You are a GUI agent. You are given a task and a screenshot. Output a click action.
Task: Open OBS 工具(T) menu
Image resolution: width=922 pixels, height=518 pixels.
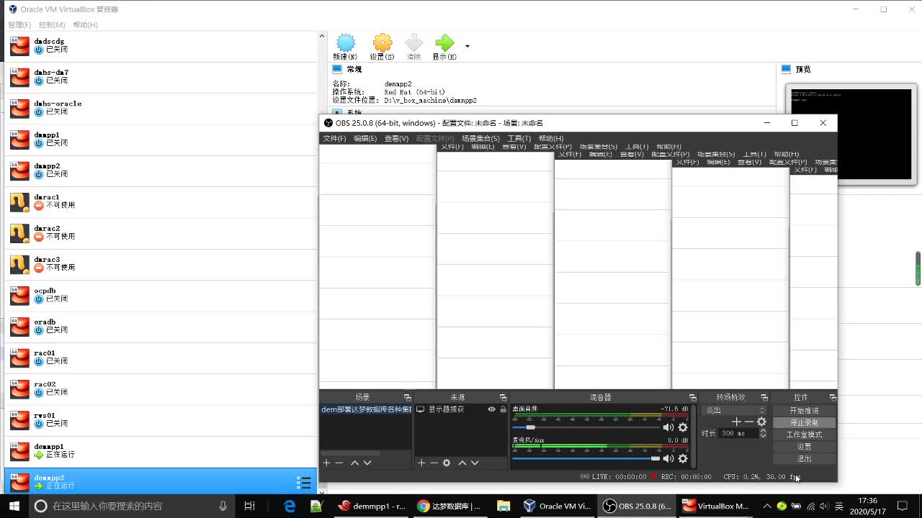click(519, 138)
